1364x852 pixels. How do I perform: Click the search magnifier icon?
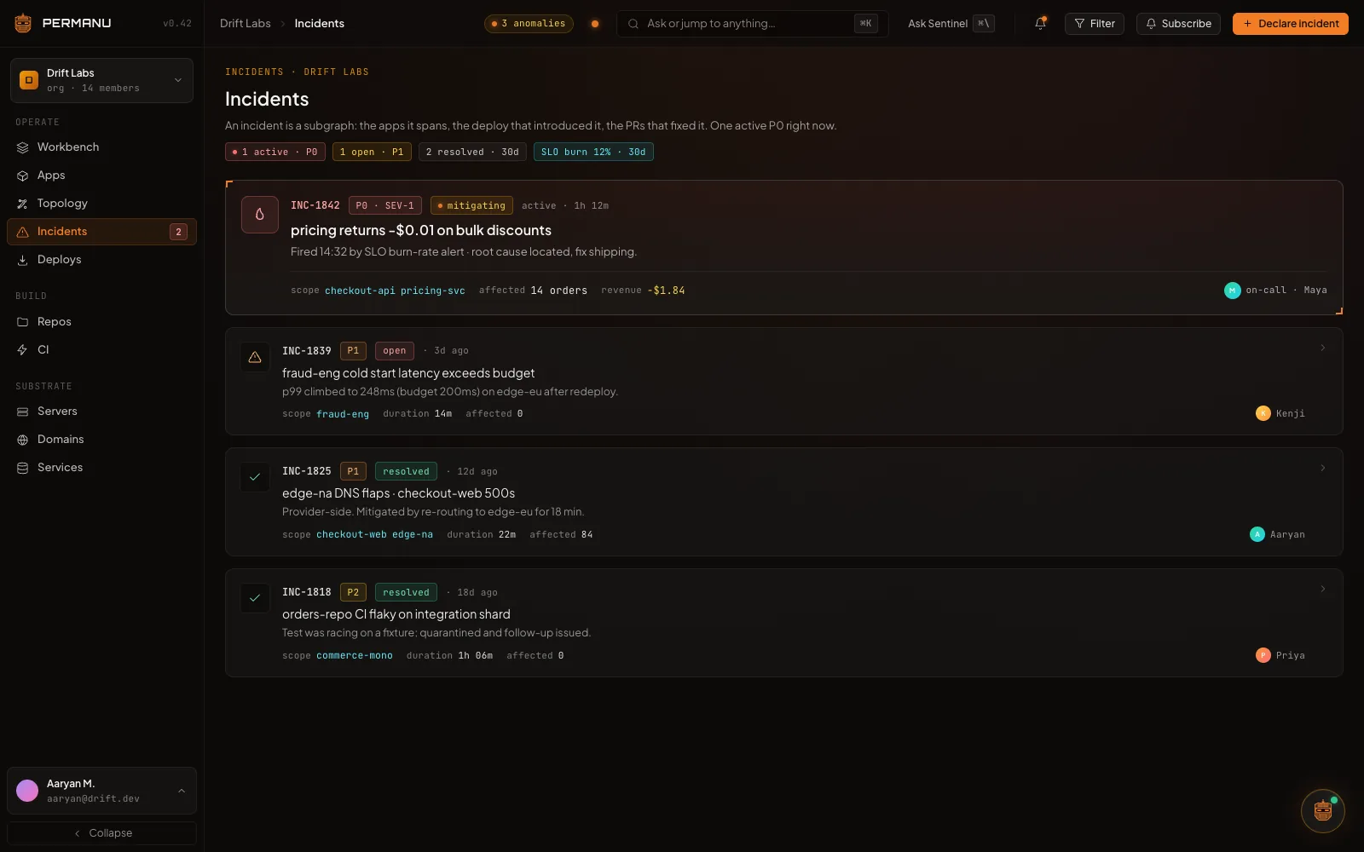click(x=633, y=24)
